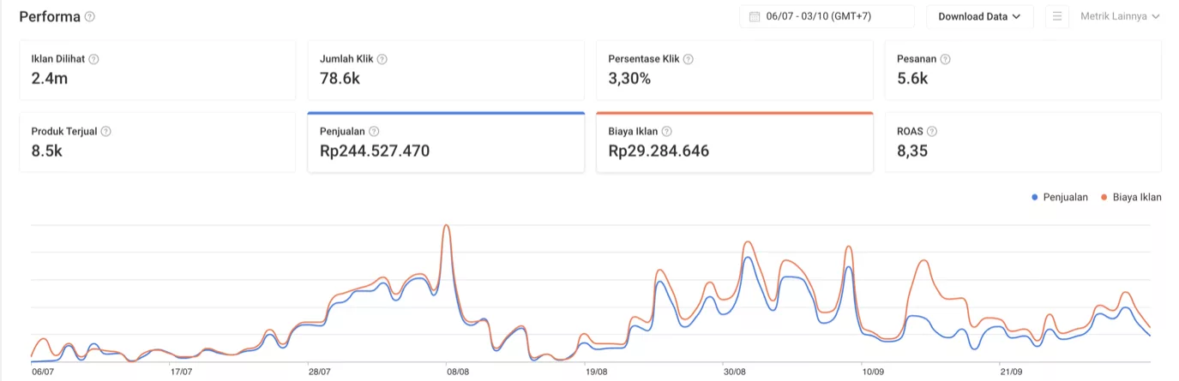Click help icon beside Jumlah Klik

[382, 59]
